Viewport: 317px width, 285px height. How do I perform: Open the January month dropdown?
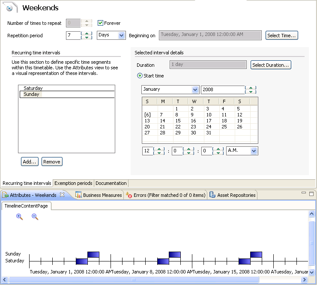click(x=195, y=89)
